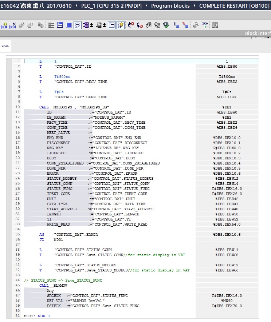
Task: Start monitoring with the glasses icon
Action: pos(205,25)
